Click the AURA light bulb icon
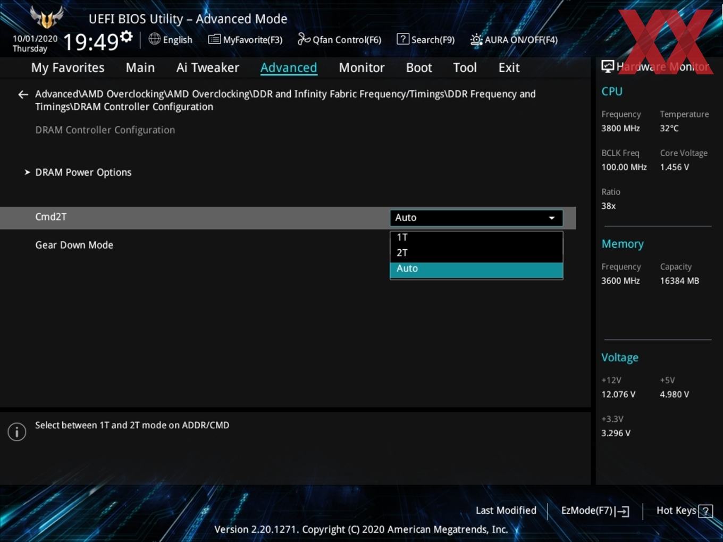723x542 pixels. pos(476,40)
